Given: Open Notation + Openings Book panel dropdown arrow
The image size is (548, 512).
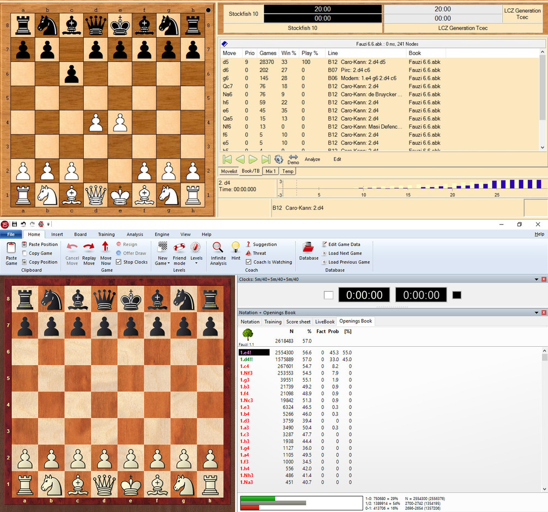Looking at the screenshot, I should tap(537, 312).
